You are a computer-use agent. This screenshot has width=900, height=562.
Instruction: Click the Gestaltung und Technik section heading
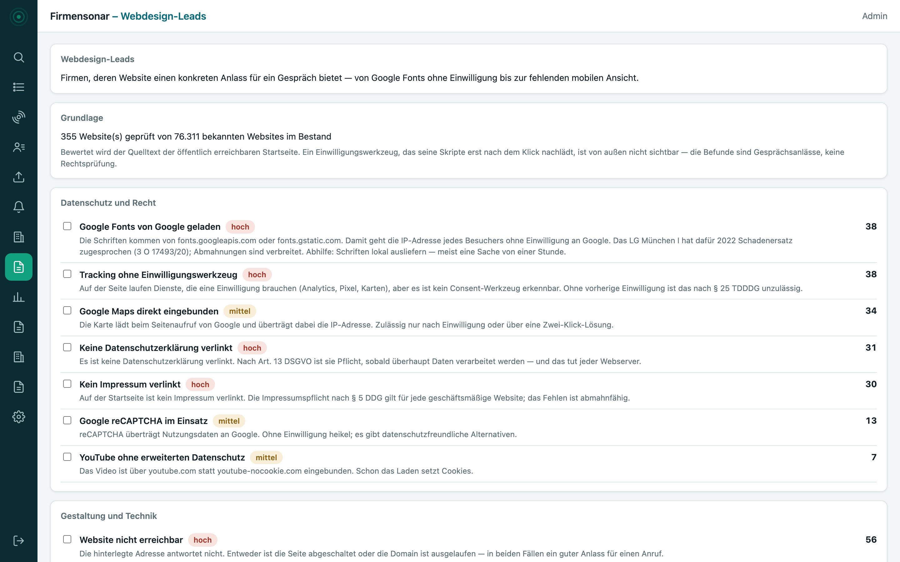click(x=109, y=516)
